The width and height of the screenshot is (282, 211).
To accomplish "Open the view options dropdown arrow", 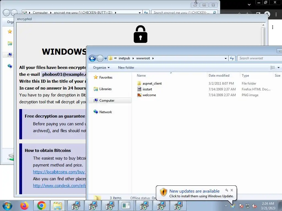I will pyautogui.click(x=278, y=68).
